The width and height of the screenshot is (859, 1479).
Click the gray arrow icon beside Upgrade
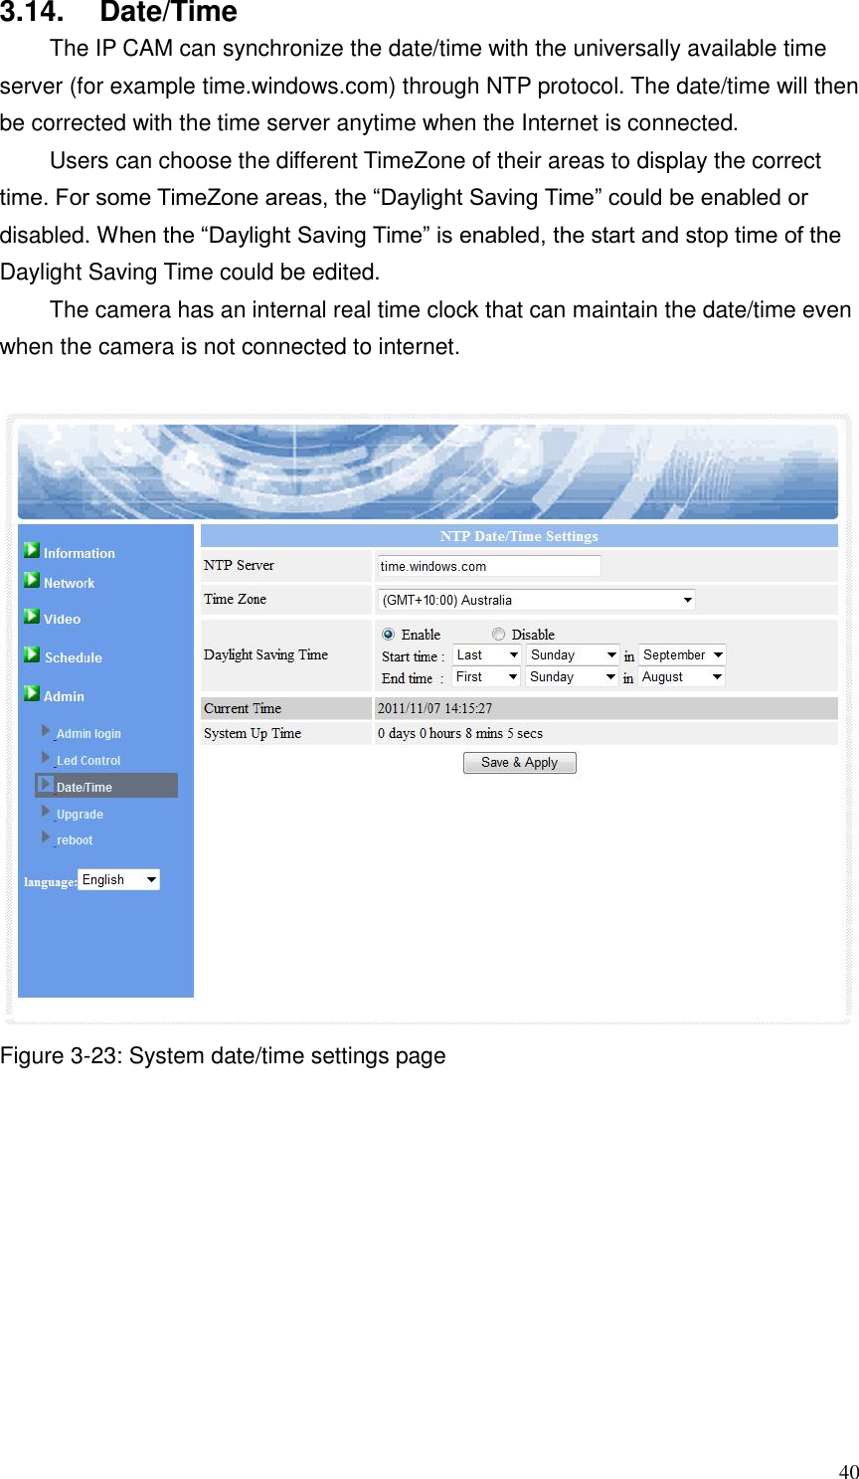[x=46, y=812]
